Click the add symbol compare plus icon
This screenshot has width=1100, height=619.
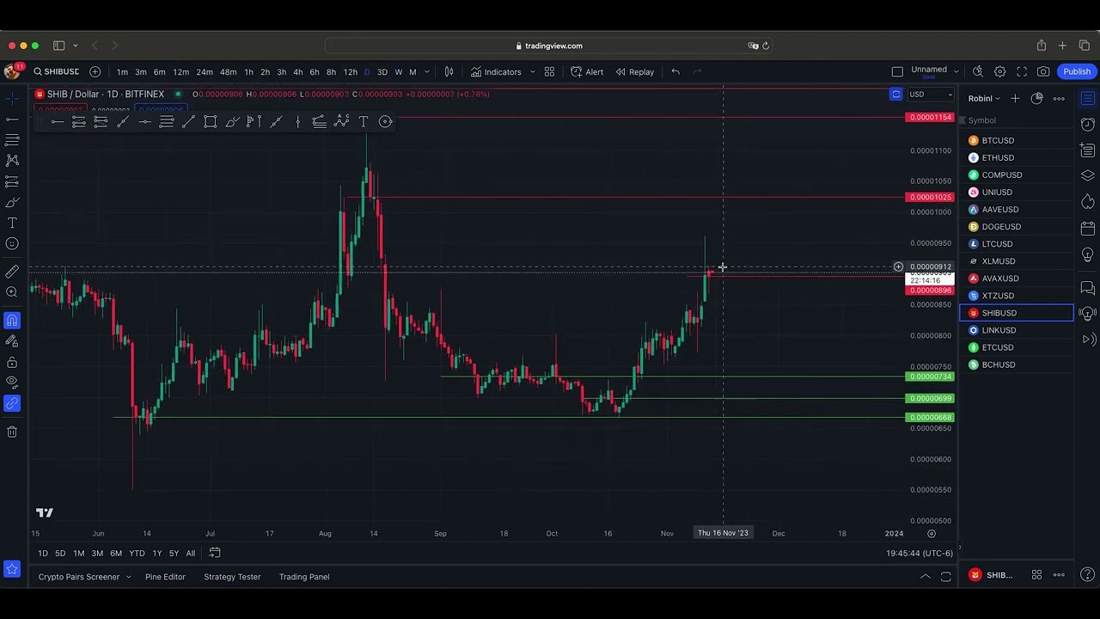point(95,72)
